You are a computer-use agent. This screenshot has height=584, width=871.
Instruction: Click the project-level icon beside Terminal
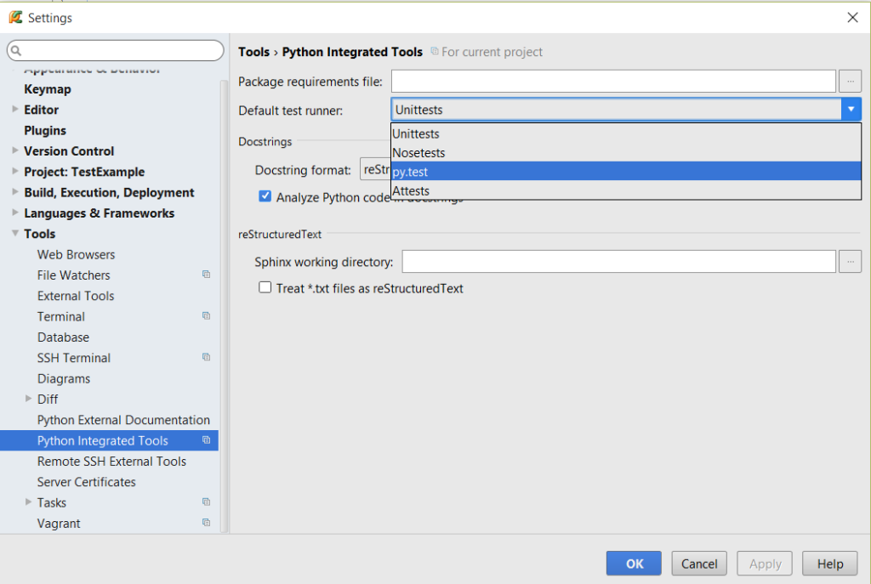click(206, 316)
